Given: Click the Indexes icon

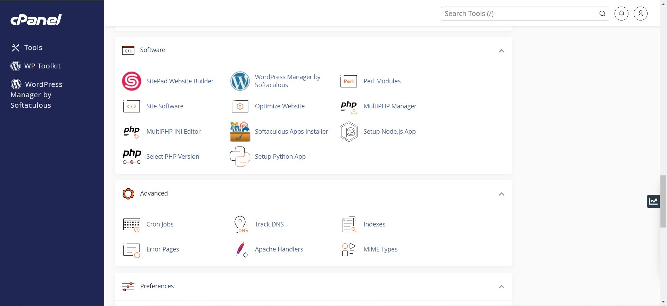Looking at the screenshot, I should coord(349,224).
